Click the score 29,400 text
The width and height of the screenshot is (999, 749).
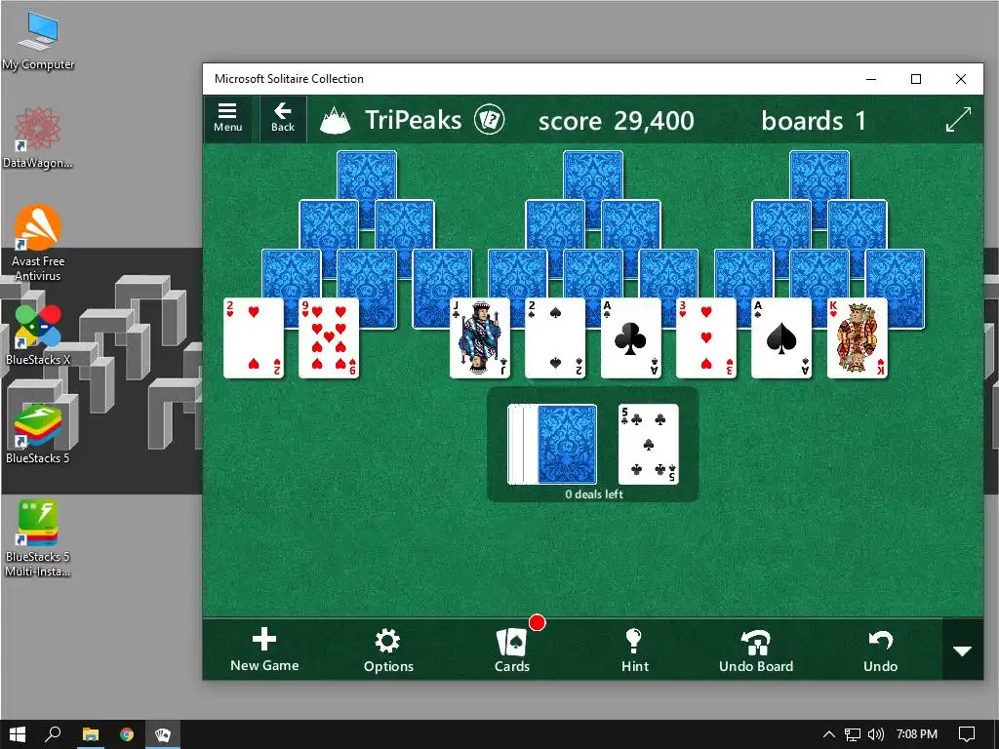tap(617, 120)
